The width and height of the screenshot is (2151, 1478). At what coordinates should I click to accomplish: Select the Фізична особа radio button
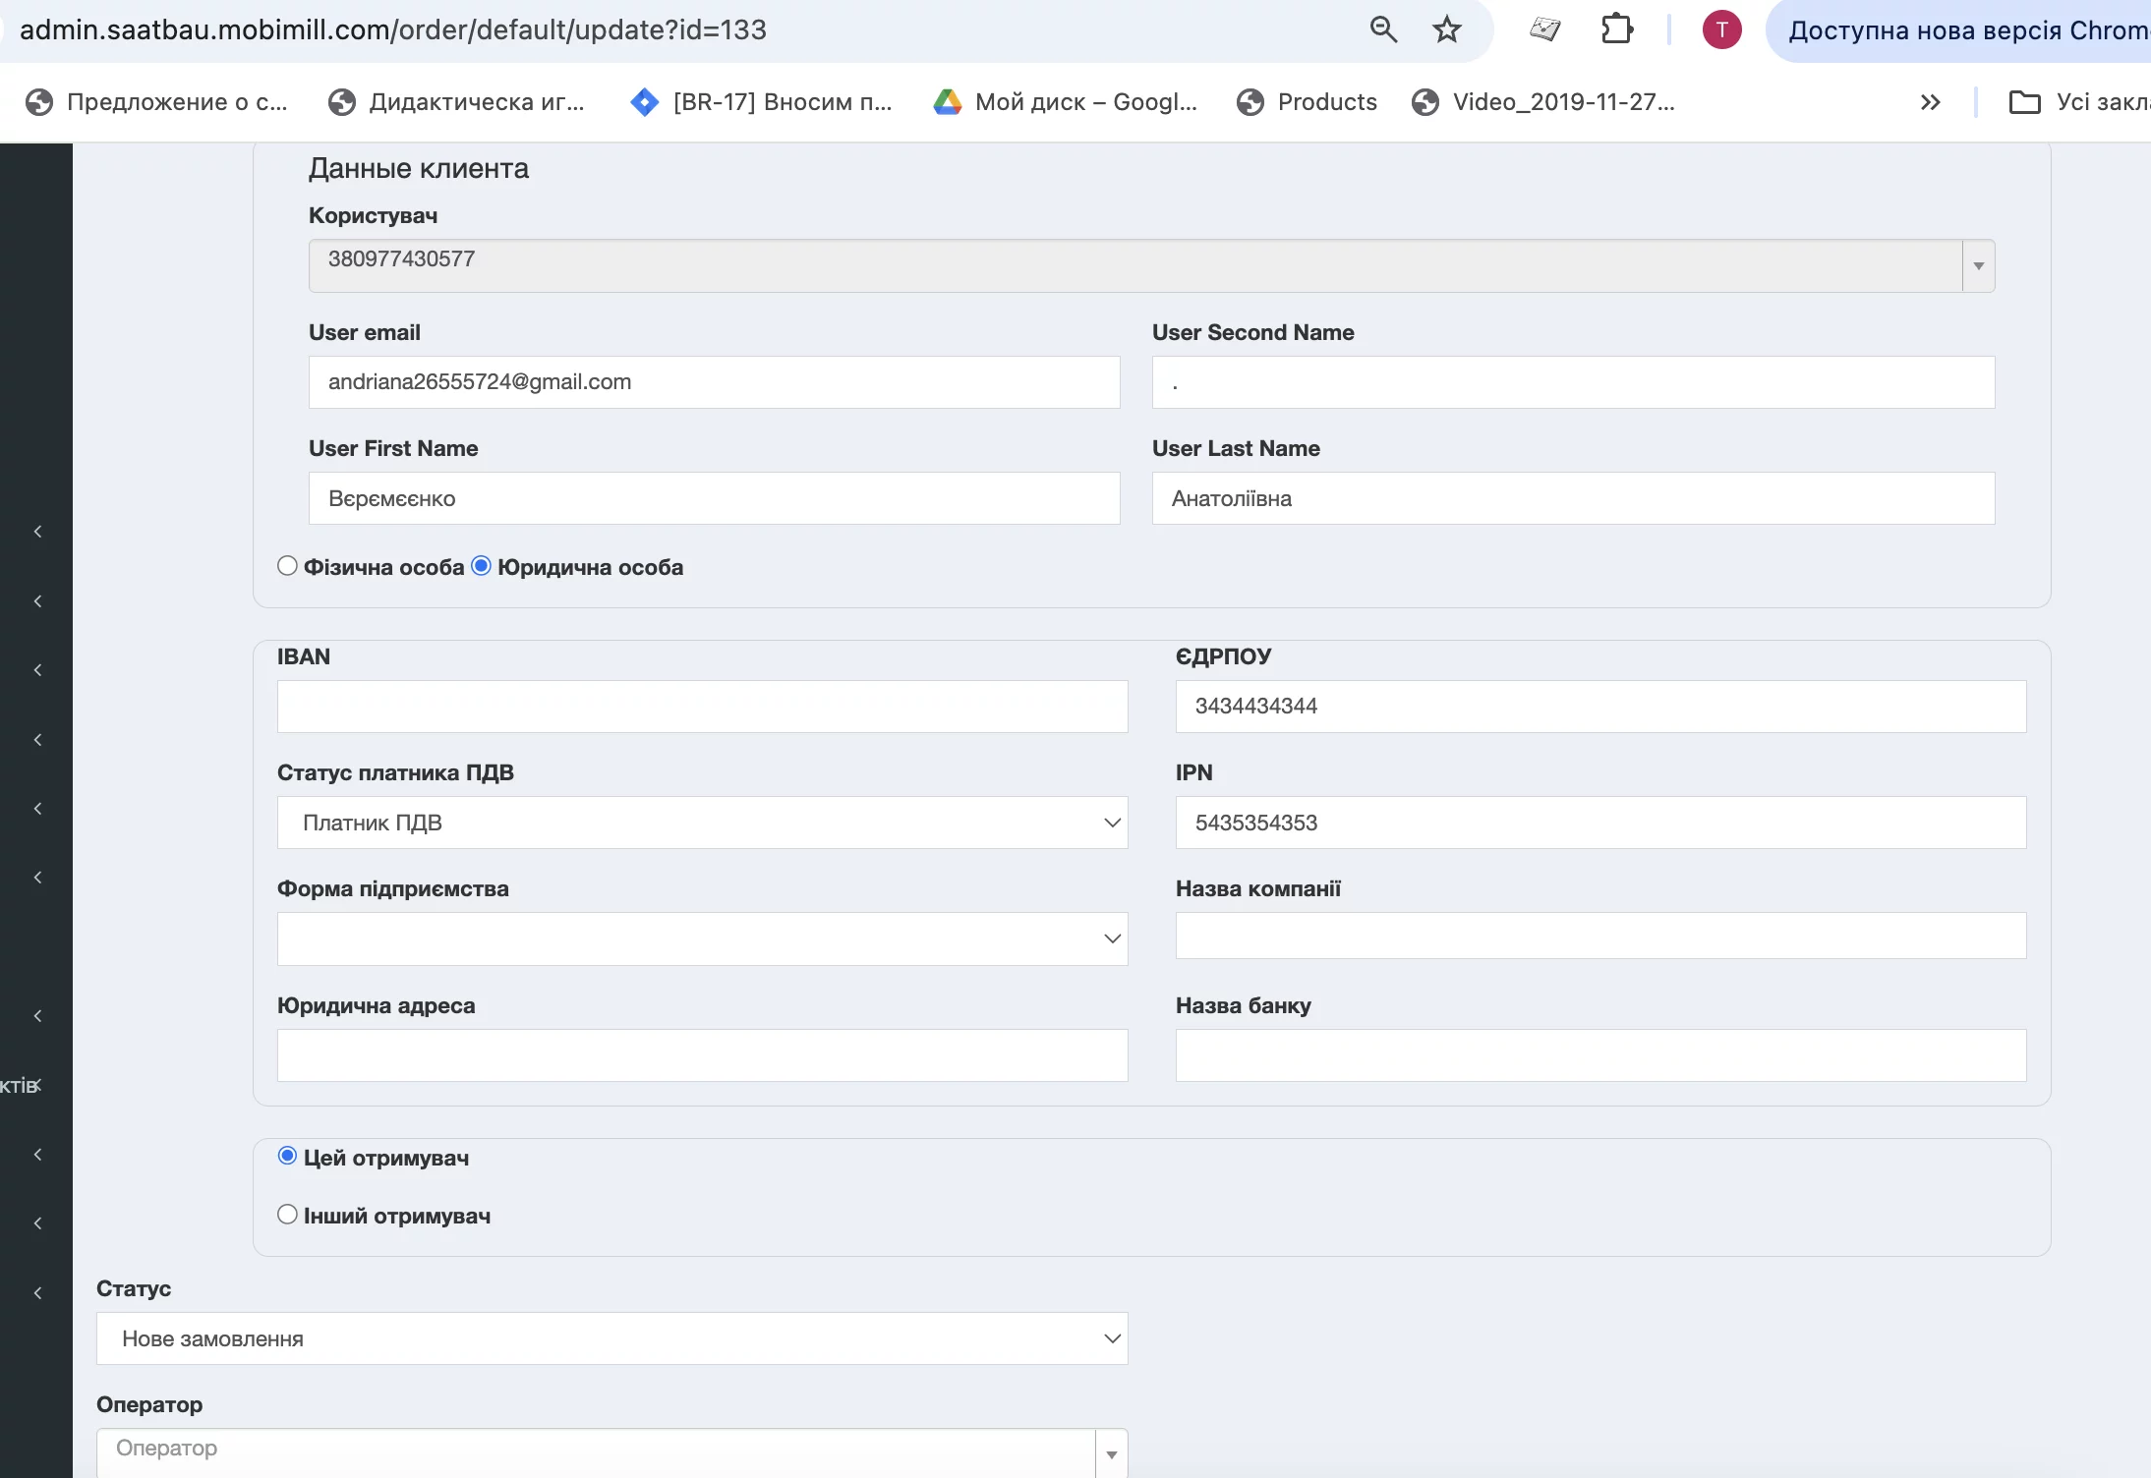pos(287,566)
